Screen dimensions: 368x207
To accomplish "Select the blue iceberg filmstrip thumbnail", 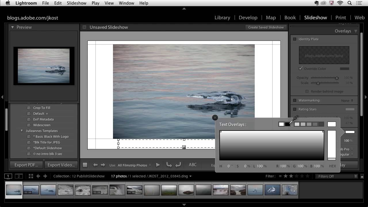I will coord(272,190).
